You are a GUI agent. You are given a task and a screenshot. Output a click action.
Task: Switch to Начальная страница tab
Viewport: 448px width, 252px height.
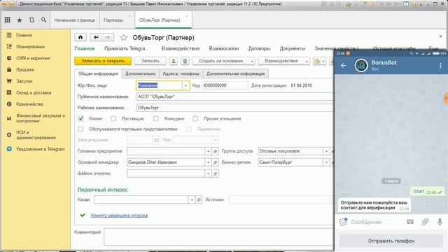pos(75,20)
